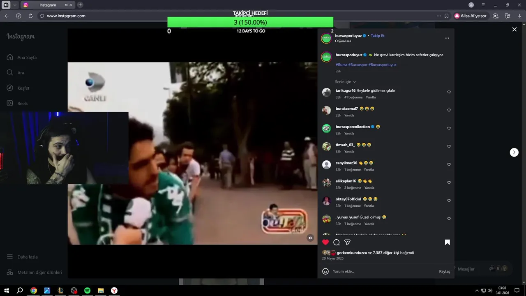Go to next post arrow

click(514, 152)
